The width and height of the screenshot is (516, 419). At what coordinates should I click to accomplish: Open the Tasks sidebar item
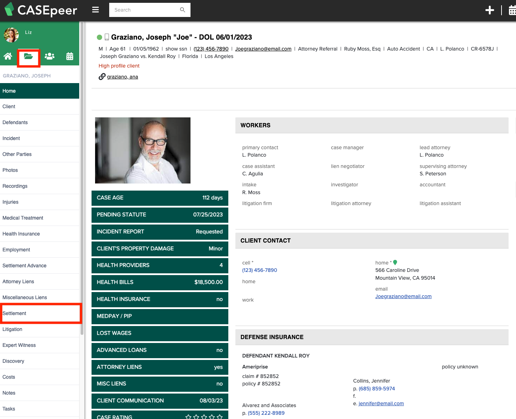click(x=40, y=409)
